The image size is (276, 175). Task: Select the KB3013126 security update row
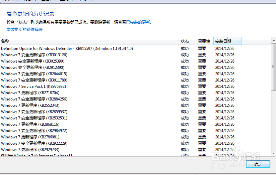click(135, 55)
